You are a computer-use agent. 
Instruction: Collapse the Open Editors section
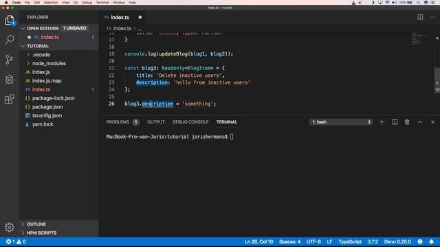pyautogui.click(x=23, y=28)
